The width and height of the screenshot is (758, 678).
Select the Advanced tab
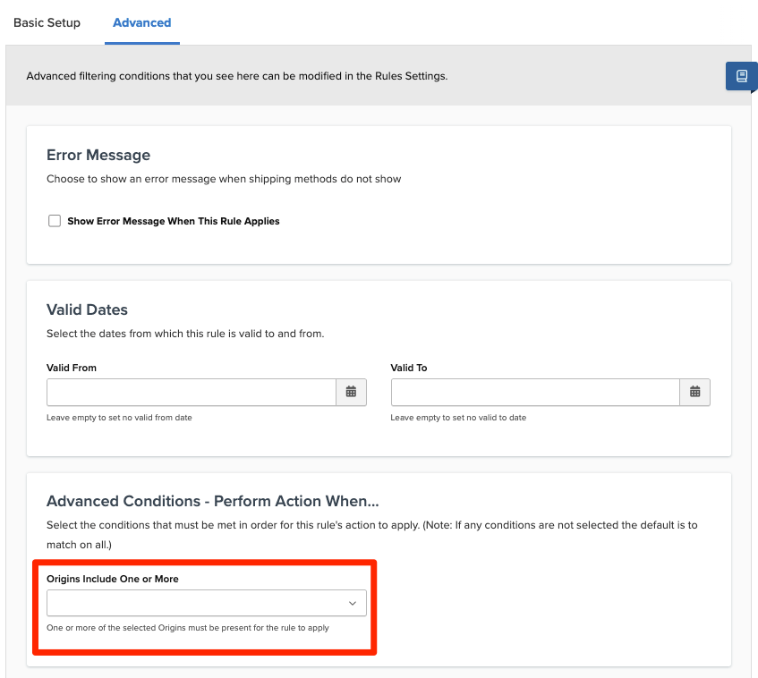pyautogui.click(x=141, y=22)
